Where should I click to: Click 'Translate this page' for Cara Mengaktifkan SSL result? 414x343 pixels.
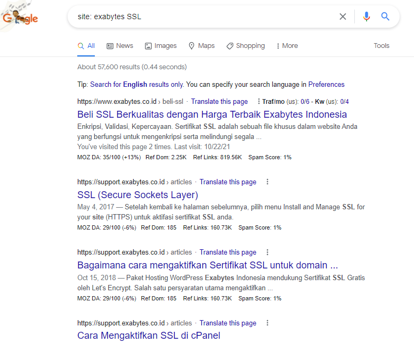pyautogui.click(x=228, y=323)
